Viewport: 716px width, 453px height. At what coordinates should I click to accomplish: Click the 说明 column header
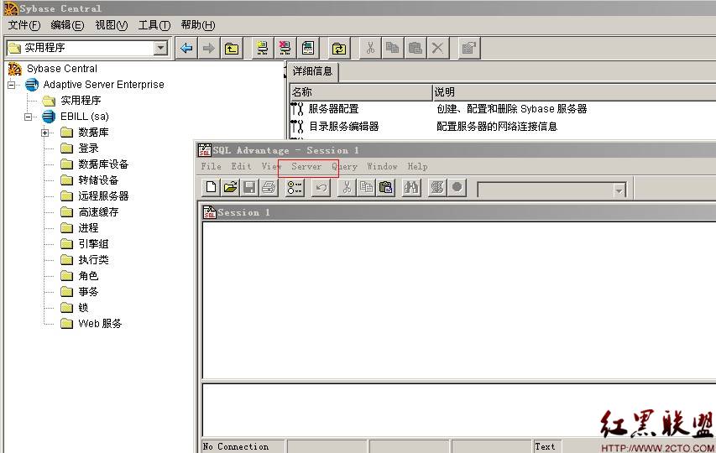[574, 92]
